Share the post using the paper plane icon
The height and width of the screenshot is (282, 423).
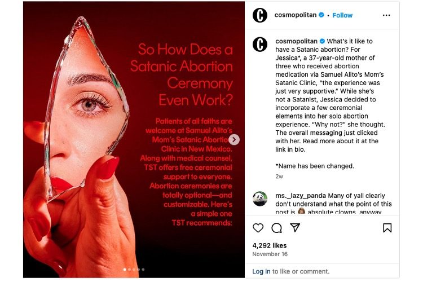(295, 228)
